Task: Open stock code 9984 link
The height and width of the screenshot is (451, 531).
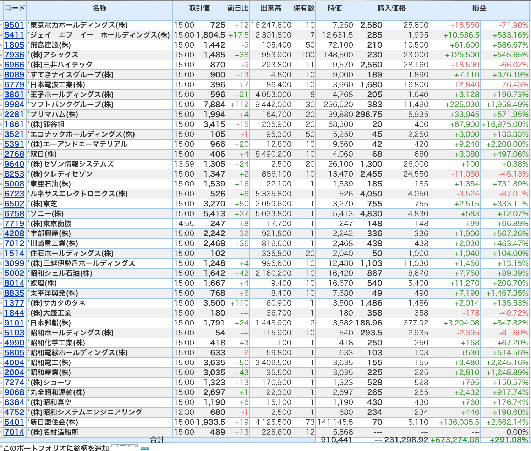Action: 14,105
